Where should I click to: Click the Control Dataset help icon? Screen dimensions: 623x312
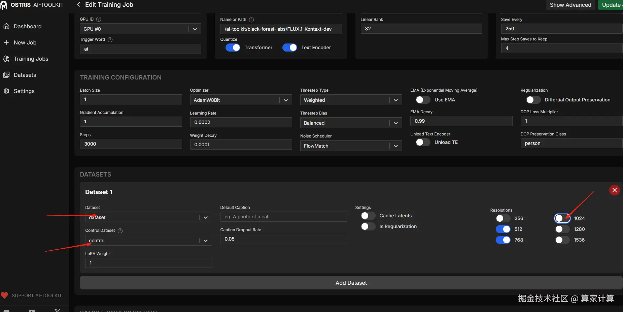[x=120, y=230]
